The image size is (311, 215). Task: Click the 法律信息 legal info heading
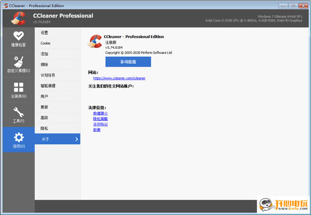97,107
